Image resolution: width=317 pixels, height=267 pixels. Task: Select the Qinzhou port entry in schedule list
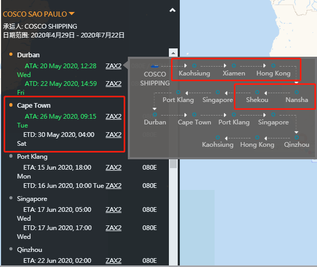tap(30, 250)
